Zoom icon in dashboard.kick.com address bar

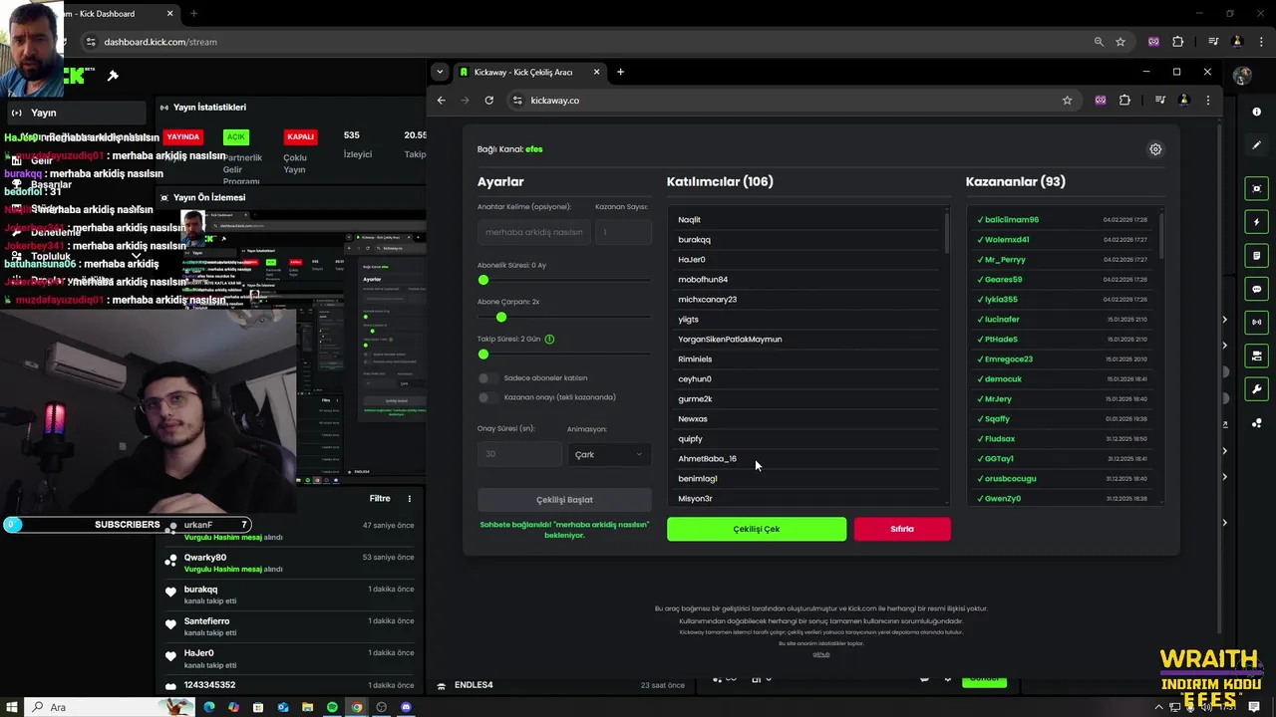1099,42
